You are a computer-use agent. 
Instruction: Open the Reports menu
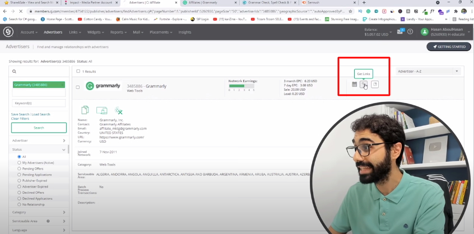[118, 32]
